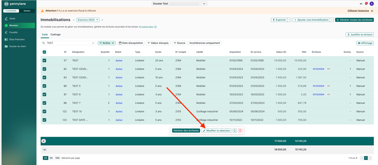Expand the Date d'acquisition filter
The width and height of the screenshot is (378, 165).
pyautogui.click(x=131, y=43)
